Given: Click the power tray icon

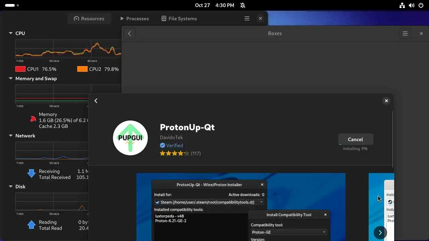Looking at the screenshot, I should [x=421, y=5].
